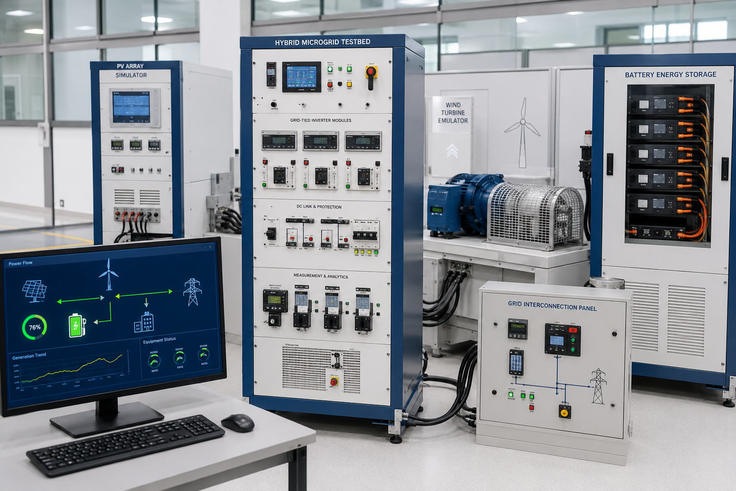Toggle the emergency stop at testbed bottom
The width and height of the screenshot is (736, 491).
[x=334, y=382]
